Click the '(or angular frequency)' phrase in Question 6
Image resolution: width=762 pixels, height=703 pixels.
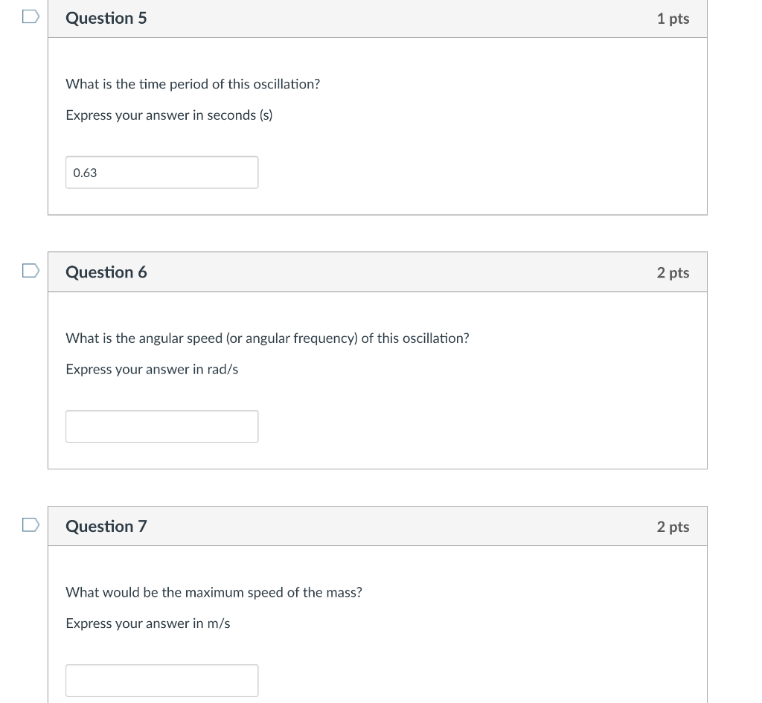point(292,338)
